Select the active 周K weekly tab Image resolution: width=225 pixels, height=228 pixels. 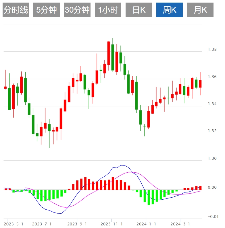click(x=170, y=10)
